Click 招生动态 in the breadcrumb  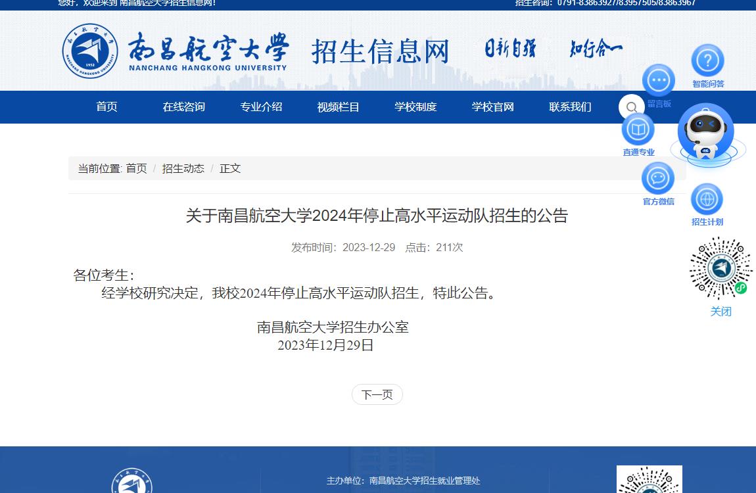tap(183, 168)
